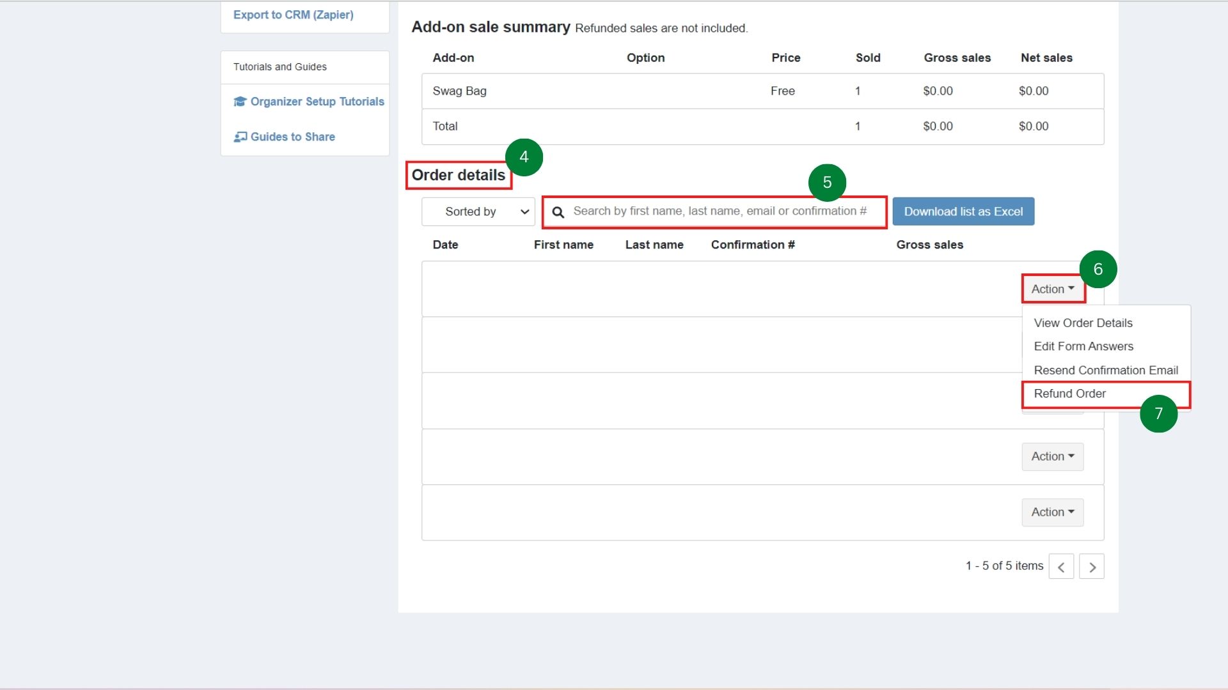Click the magnifying glass search icon

coord(558,212)
